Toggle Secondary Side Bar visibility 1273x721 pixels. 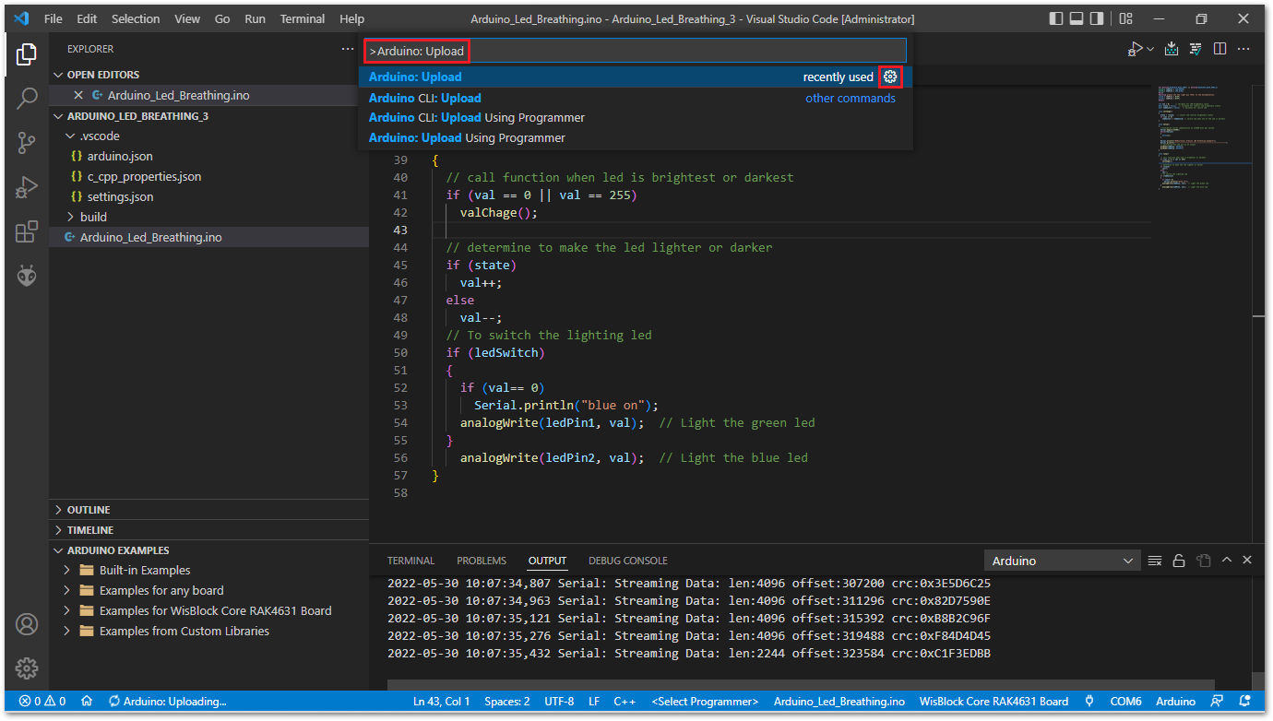coord(1097,18)
